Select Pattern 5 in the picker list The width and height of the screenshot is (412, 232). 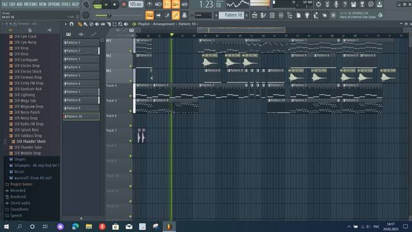[81, 75]
